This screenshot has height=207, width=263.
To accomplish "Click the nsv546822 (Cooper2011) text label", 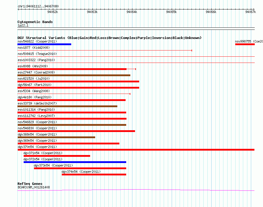I will [x=37, y=41].
